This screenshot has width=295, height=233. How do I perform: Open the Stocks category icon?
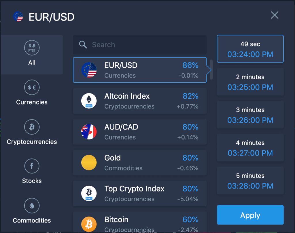coord(32,166)
